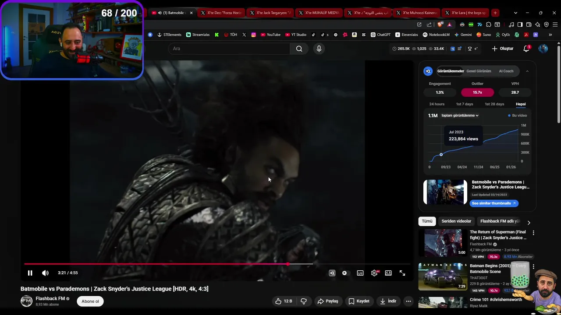This screenshot has width=561, height=315.
Task: Toggle Bu video legend item
Action: [518, 115]
